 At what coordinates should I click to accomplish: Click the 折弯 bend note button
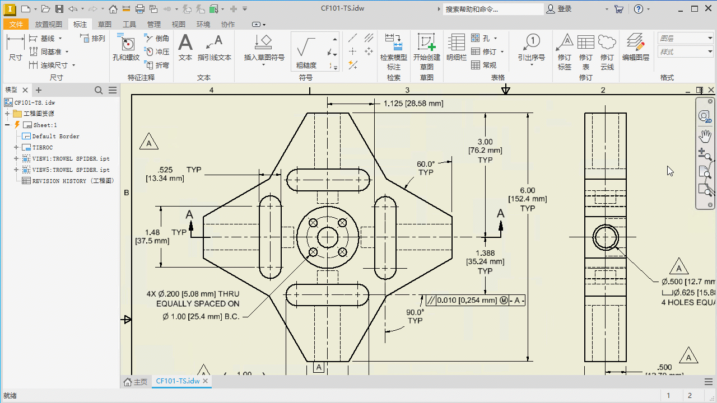[156, 65]
